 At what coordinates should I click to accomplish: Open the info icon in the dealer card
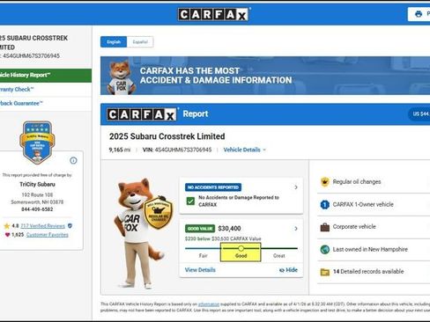pyautogui.click(x=73, y=160)
